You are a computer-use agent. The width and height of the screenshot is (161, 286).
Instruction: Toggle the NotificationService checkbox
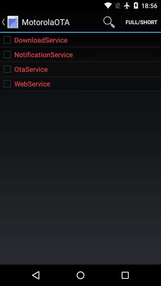tap(7, 55)
